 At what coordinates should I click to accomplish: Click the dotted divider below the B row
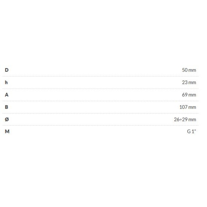tap(100, 113)
